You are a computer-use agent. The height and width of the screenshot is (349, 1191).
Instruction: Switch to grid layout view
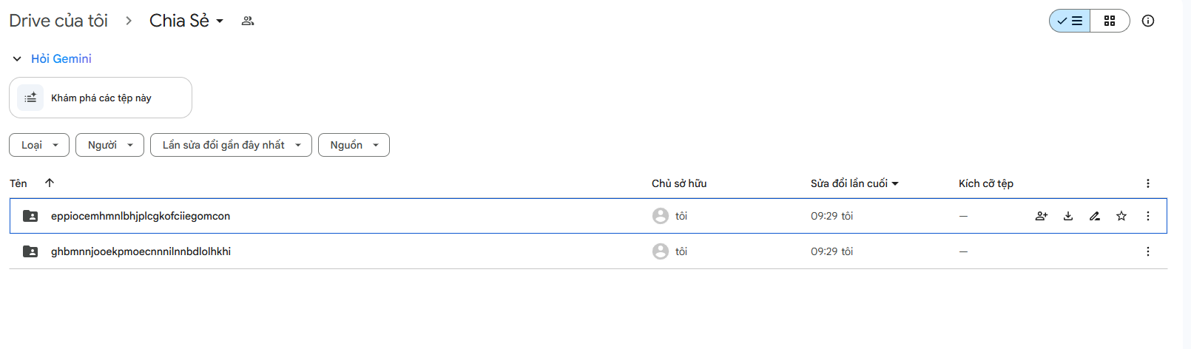pyautogui.click(x=1110, y=21)
